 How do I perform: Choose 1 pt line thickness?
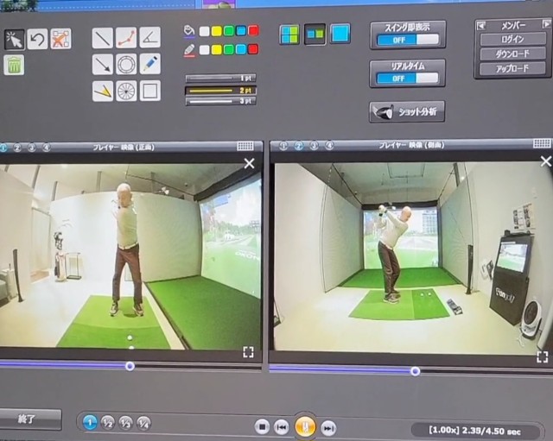[221, 79]
